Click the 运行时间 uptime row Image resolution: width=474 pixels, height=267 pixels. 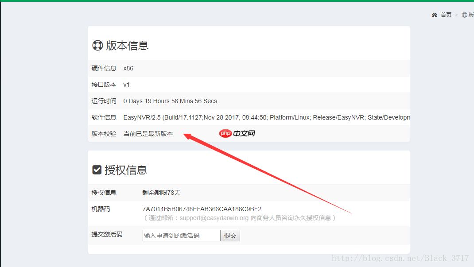point(170,101)
